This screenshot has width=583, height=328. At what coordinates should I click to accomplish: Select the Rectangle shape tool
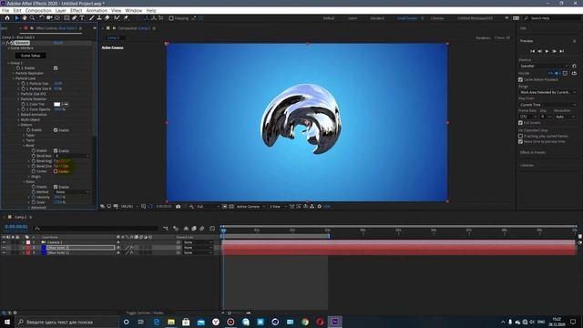tap(66, 18)
